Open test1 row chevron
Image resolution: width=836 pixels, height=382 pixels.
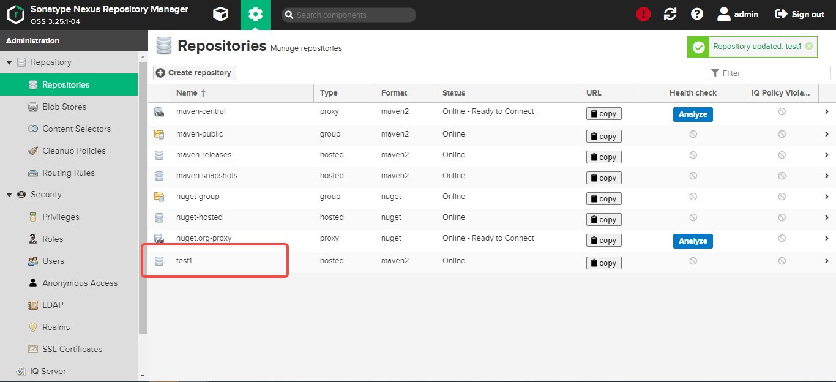pos(826,261)
